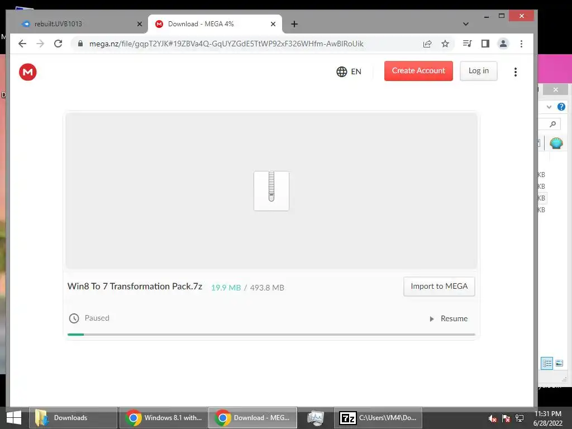Switch to 7-Zip C:\Users\VM4 window
The image size is (572, 429).
tap(378, 418)
